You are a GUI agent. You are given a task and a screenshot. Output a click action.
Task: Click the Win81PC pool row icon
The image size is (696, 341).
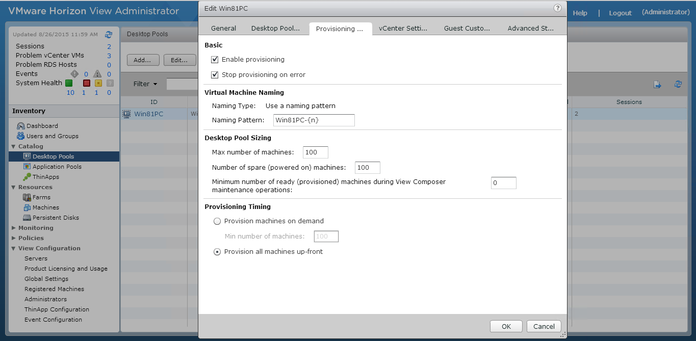pyautogui.click(x=126, y=114)
